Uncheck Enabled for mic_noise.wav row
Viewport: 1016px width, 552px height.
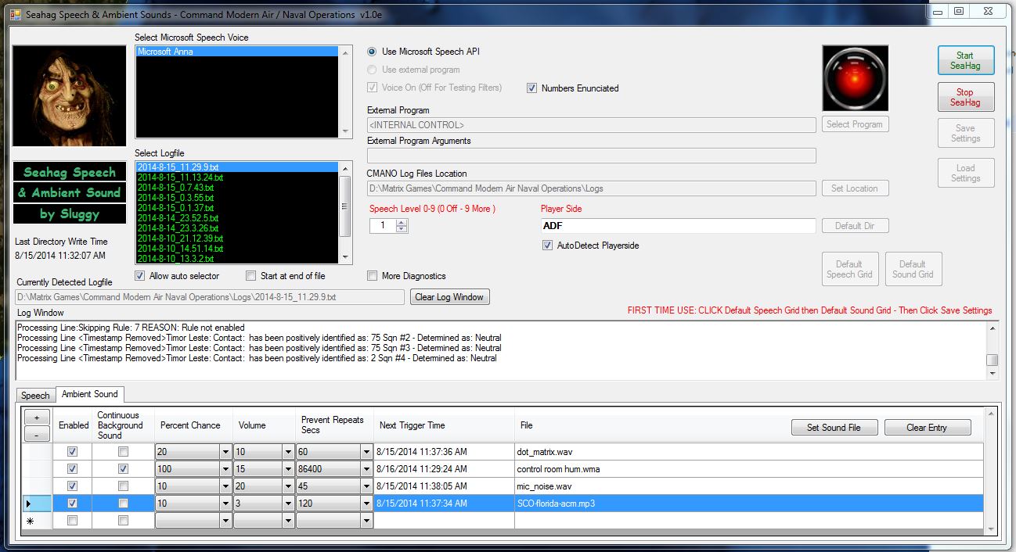(73, 486)
